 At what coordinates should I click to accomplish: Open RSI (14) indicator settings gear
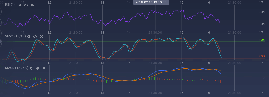20,5
